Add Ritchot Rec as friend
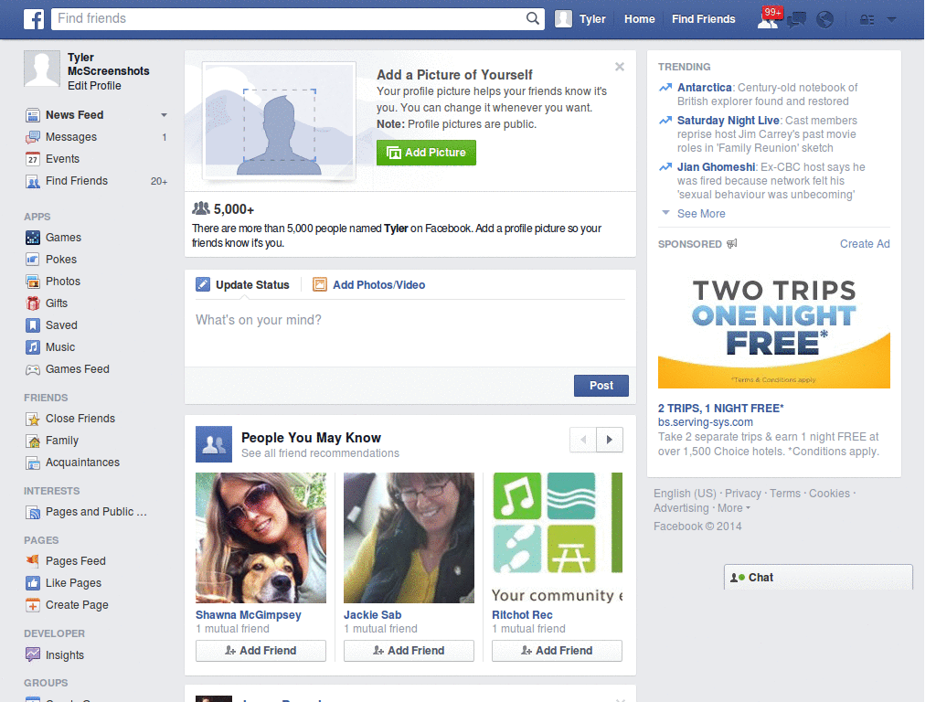The image size is (936, 702). coord(557,651)
